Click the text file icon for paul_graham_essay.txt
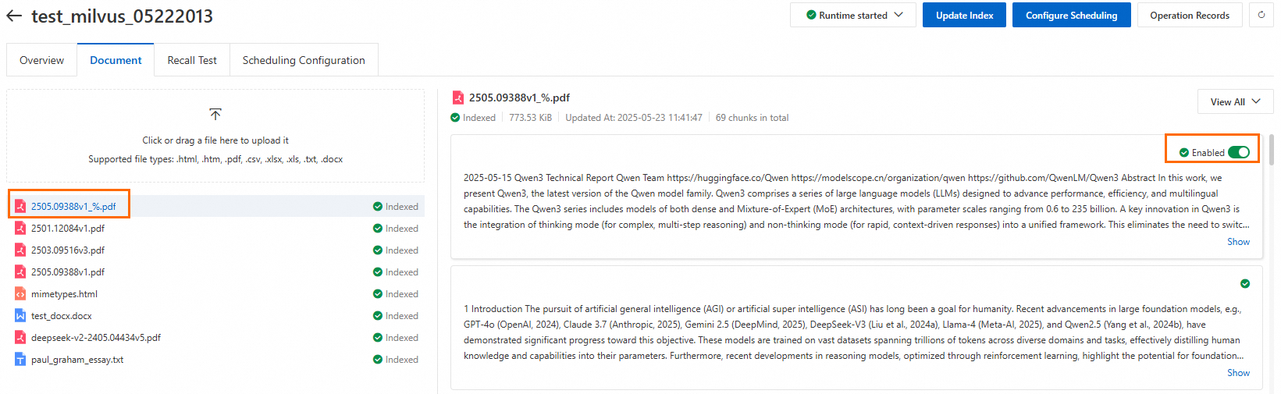 point(20,360)
